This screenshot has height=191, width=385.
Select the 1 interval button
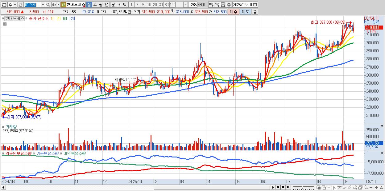131,5
